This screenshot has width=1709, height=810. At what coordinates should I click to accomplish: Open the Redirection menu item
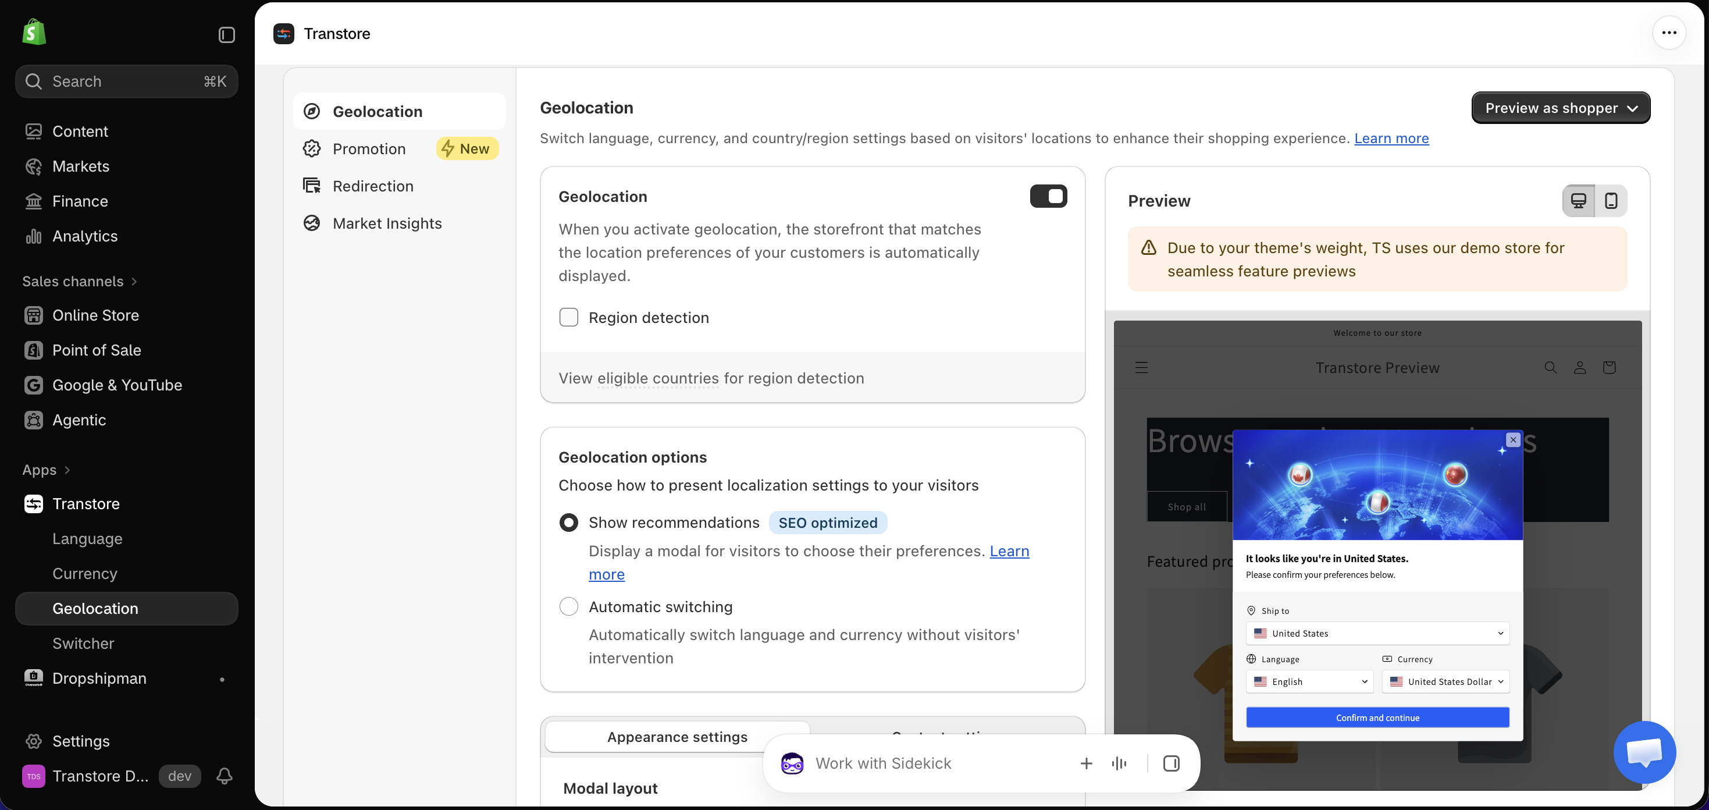398,186
